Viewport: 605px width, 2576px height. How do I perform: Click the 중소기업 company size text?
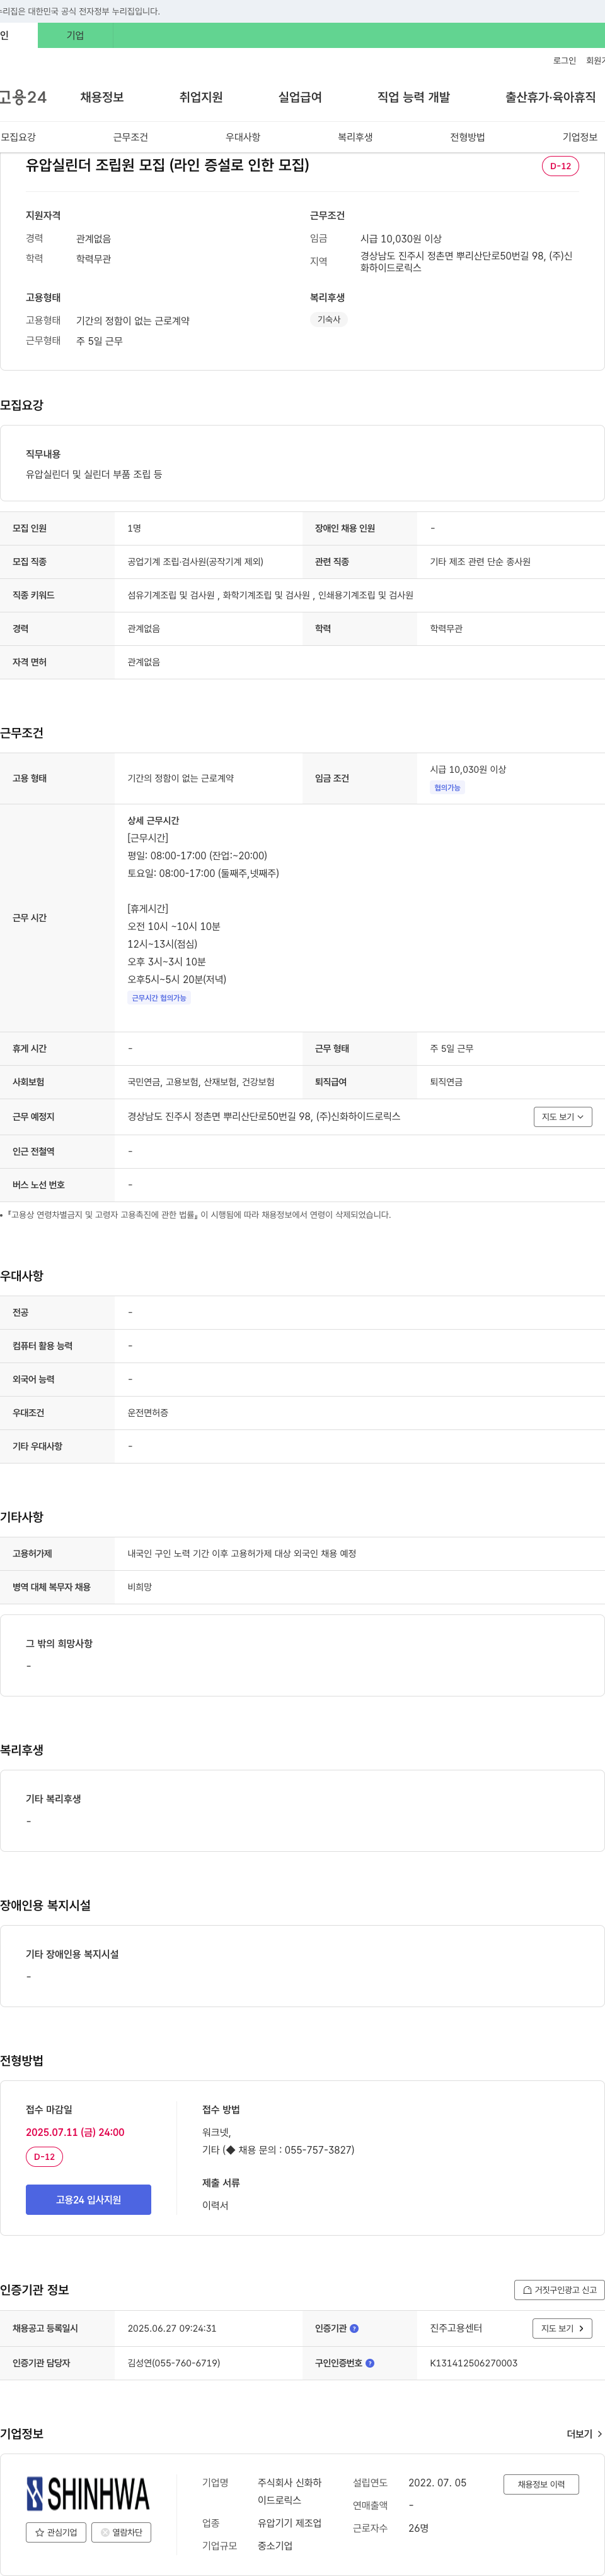(275, 2546)
